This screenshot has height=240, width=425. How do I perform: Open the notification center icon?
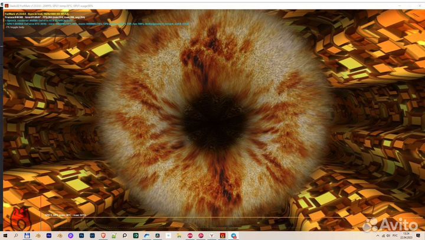point(417,235)
